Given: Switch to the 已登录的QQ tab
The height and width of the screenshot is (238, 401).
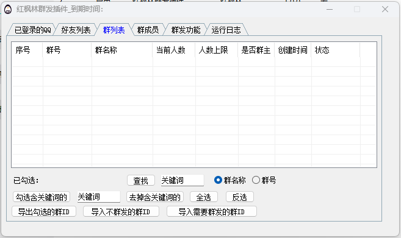Looking at the screenshot, I should tap(32, 30).
